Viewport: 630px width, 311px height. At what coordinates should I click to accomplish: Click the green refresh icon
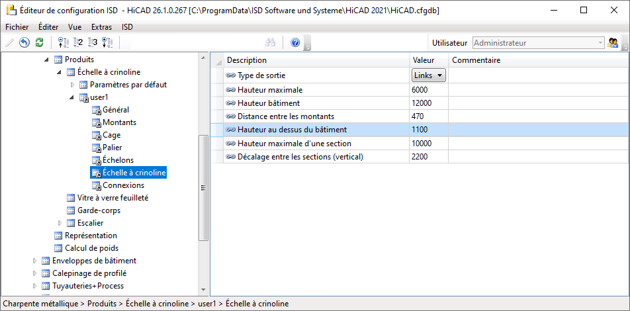click(39, 42)
